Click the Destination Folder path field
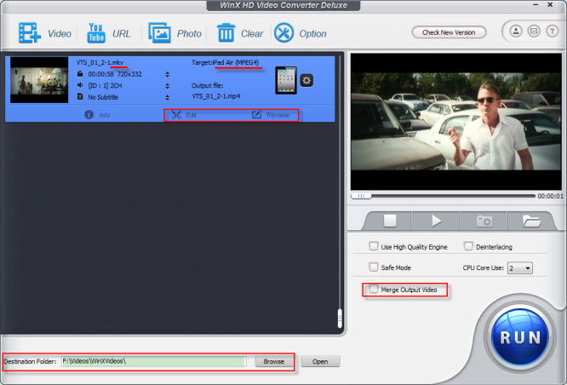 tap(154, 361)
